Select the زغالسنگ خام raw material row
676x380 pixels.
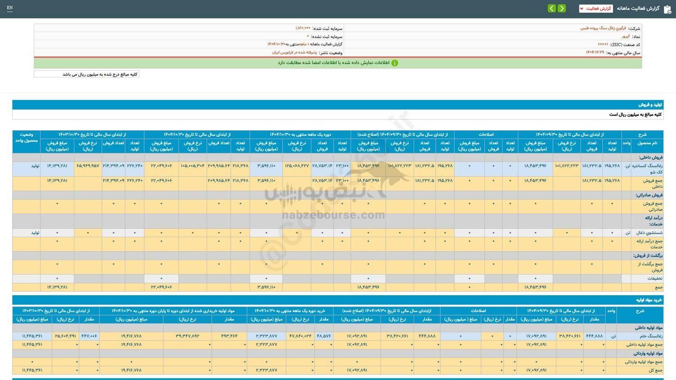(648, 336)
